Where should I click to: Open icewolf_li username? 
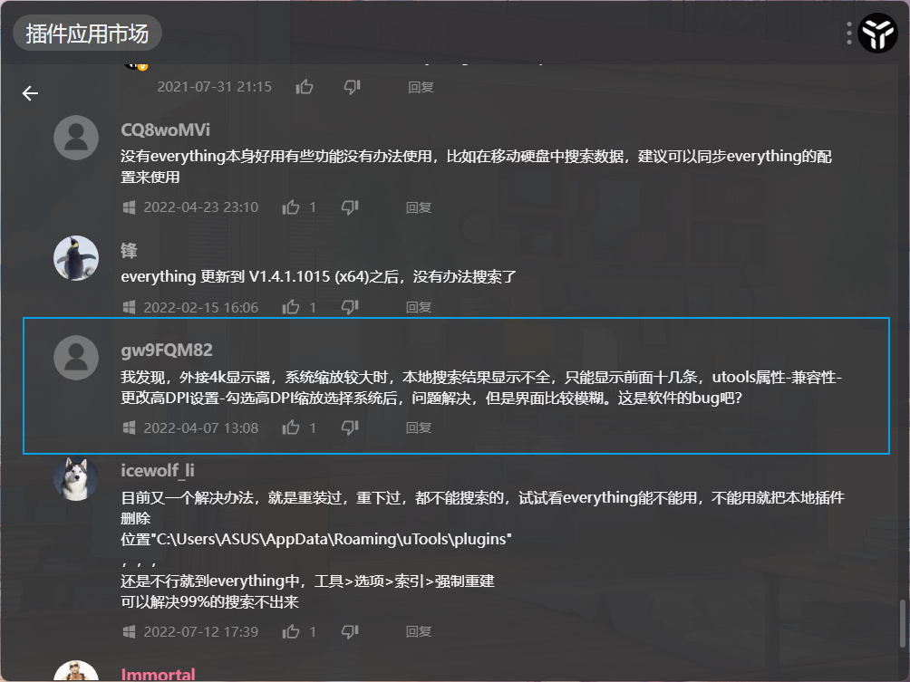pos(158,470)
